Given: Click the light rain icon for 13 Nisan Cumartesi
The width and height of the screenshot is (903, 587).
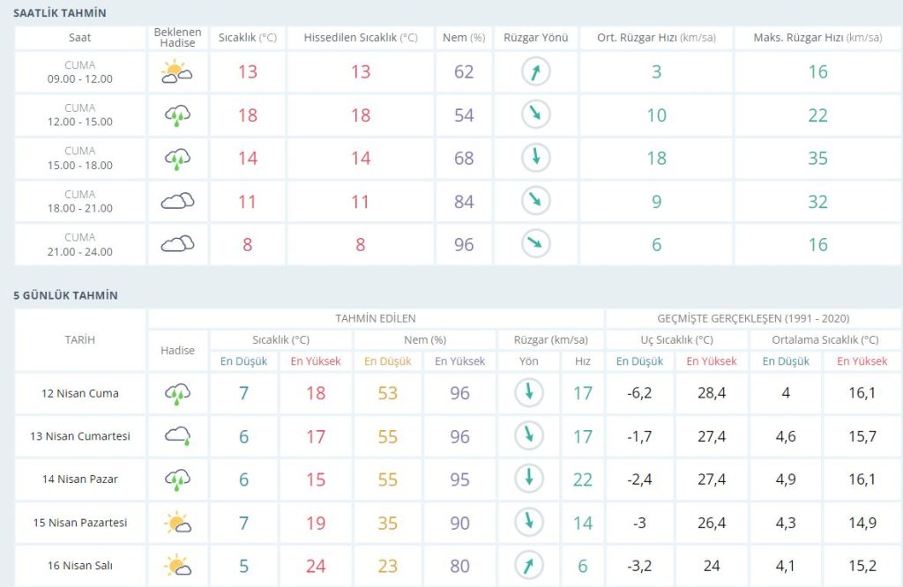Looking at the screenshot, I should pyautogui.click(x=177, y=436).
